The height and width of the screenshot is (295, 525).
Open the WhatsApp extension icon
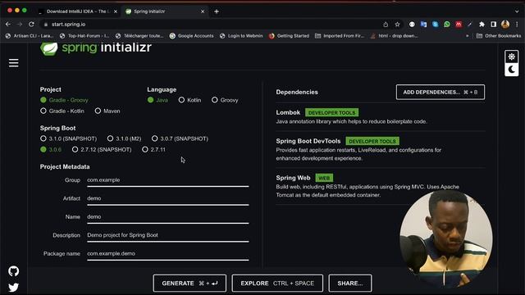pyautogui.click(x=447, y=24)
